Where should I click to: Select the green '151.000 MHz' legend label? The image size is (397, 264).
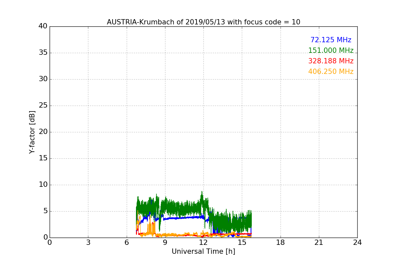(331, 50)
